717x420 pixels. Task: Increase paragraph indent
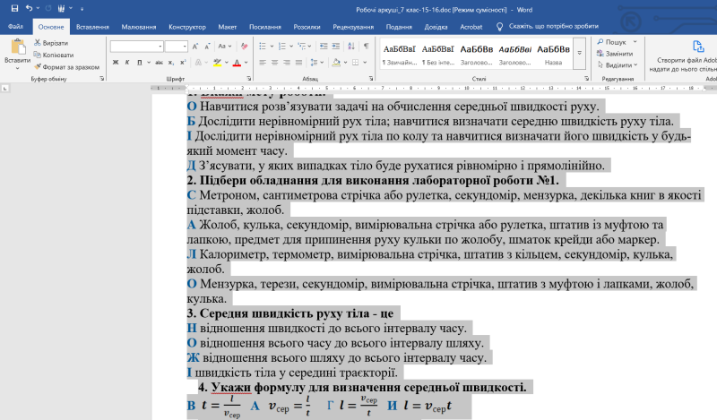(335, 47)
